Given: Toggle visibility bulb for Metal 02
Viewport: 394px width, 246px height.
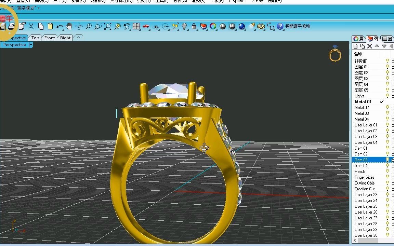Looking at the screenshot, I should (388, 107).
